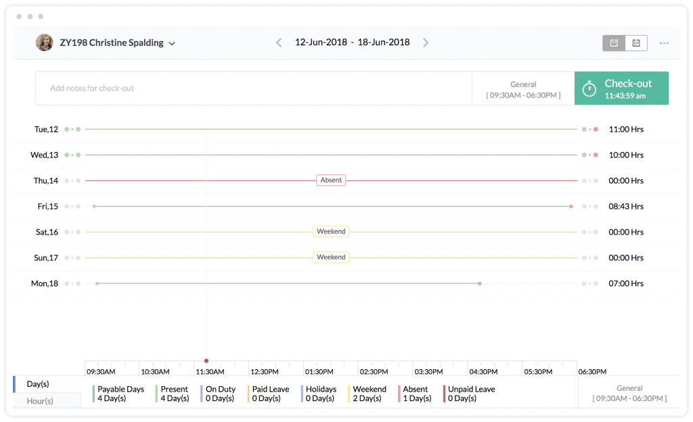The height and width of the screenshot is (422, 693).
Task: Click the stopwatch icon on the Check-out button
Action: tap(588, 88)
